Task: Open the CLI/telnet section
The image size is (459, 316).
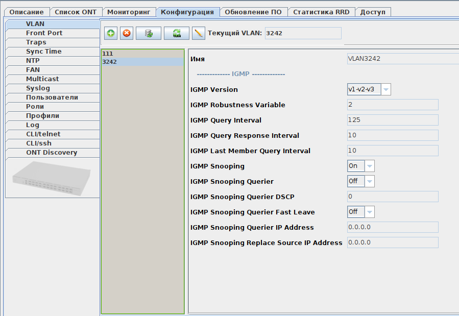Action: (53, 134)
